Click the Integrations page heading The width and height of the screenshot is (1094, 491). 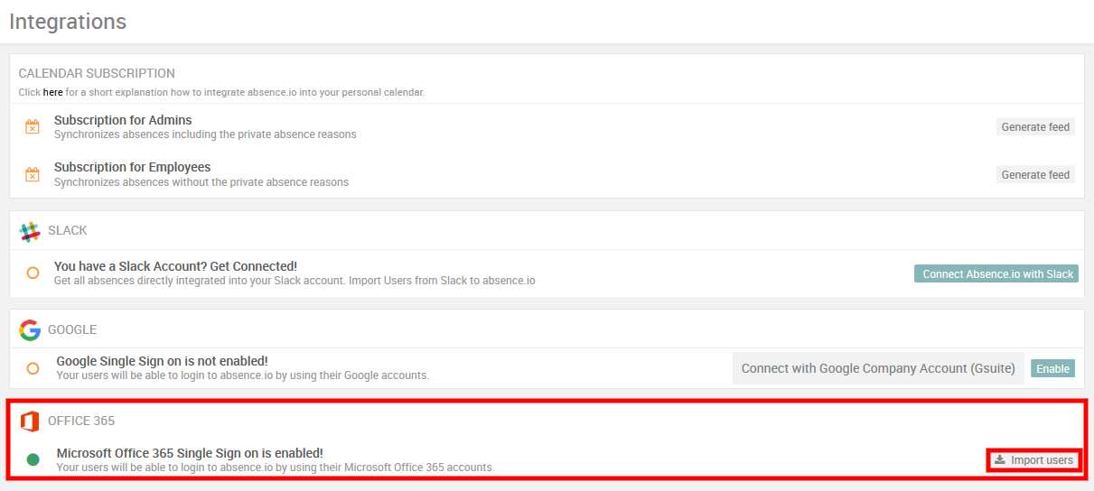[68, 22]
